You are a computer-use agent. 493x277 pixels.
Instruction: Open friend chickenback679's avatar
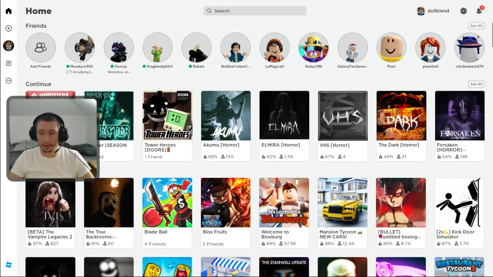(469, 47)
